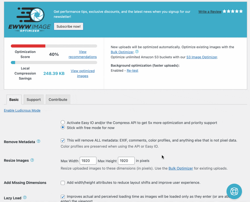Viewport: 250px width, 202px height.
Task: Open View recommendations link
Action: pyautogui.click(x=83, y=54)
